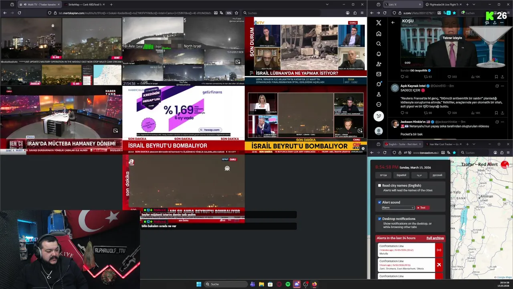This screenshot has height=289, width=513.
Task: Like the DD Jeopolitik video post (333)
Action: point(452,77)
